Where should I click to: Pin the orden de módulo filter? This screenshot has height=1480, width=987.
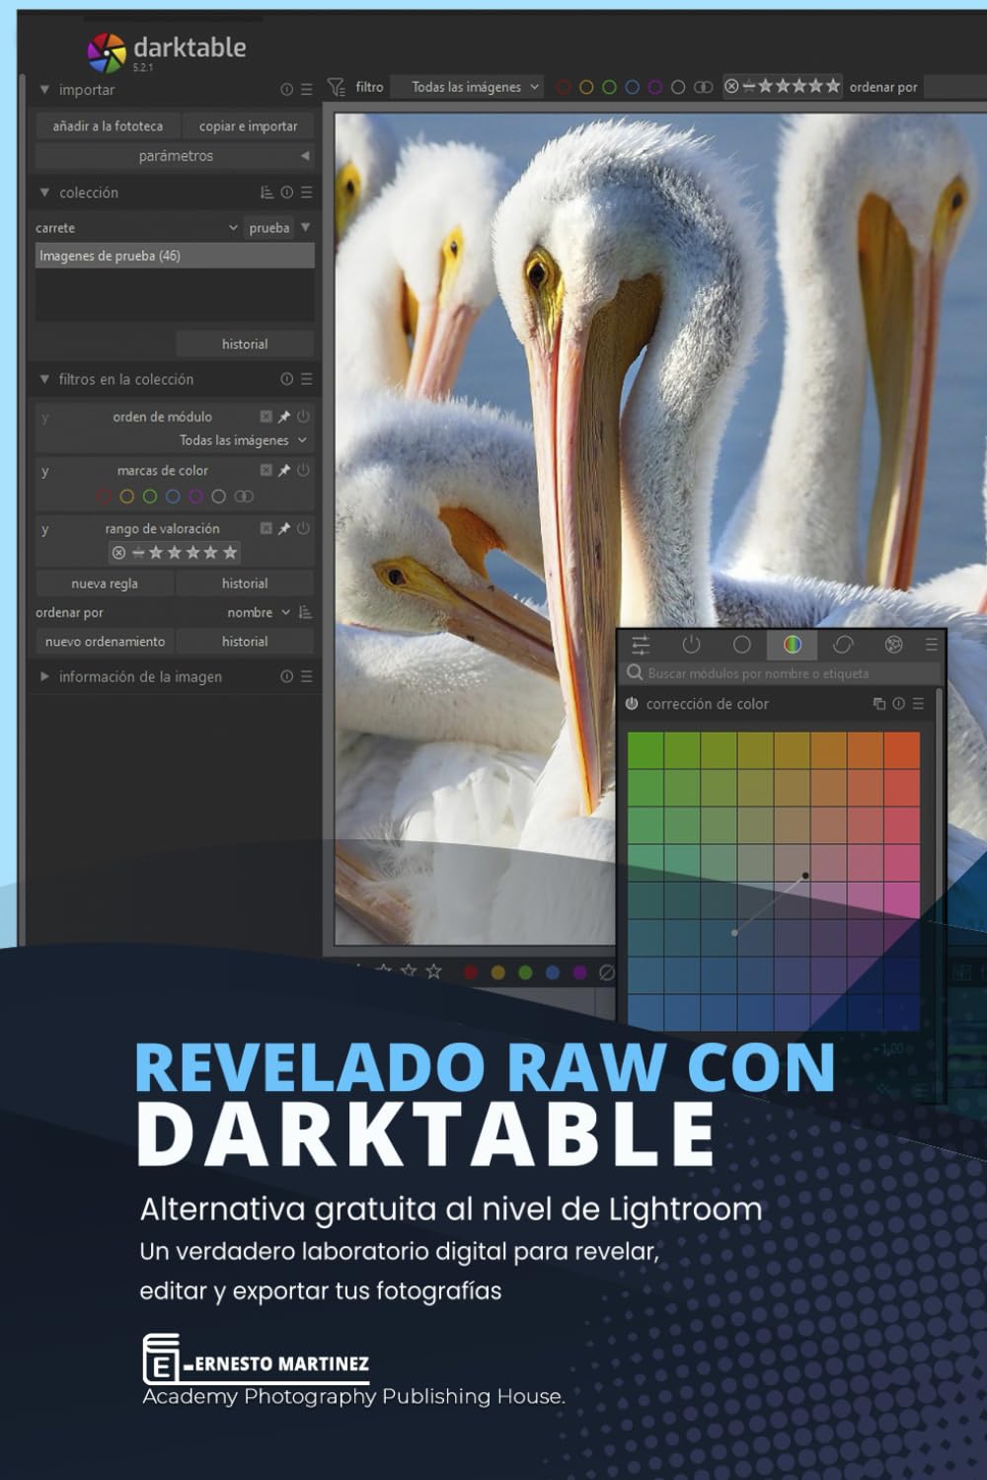[284, 417]
